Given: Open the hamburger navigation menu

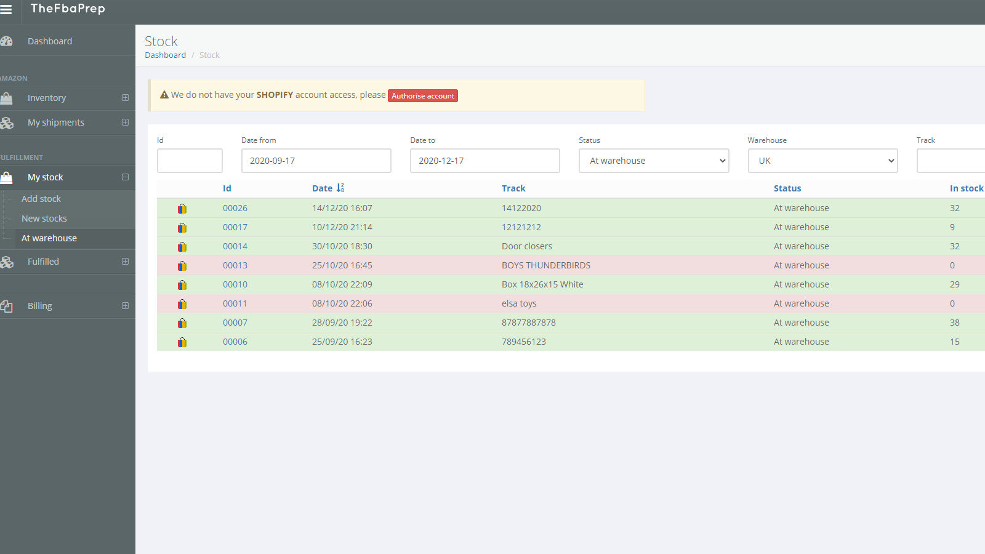Looking at the screenshot, I should [7, 10].
